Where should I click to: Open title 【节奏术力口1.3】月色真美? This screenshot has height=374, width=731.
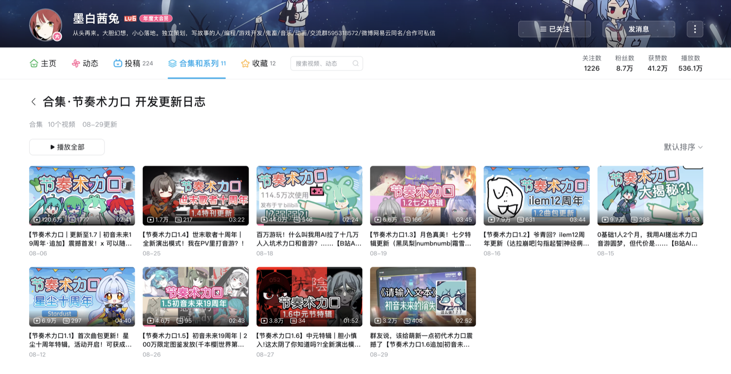[x=421, y=239]
